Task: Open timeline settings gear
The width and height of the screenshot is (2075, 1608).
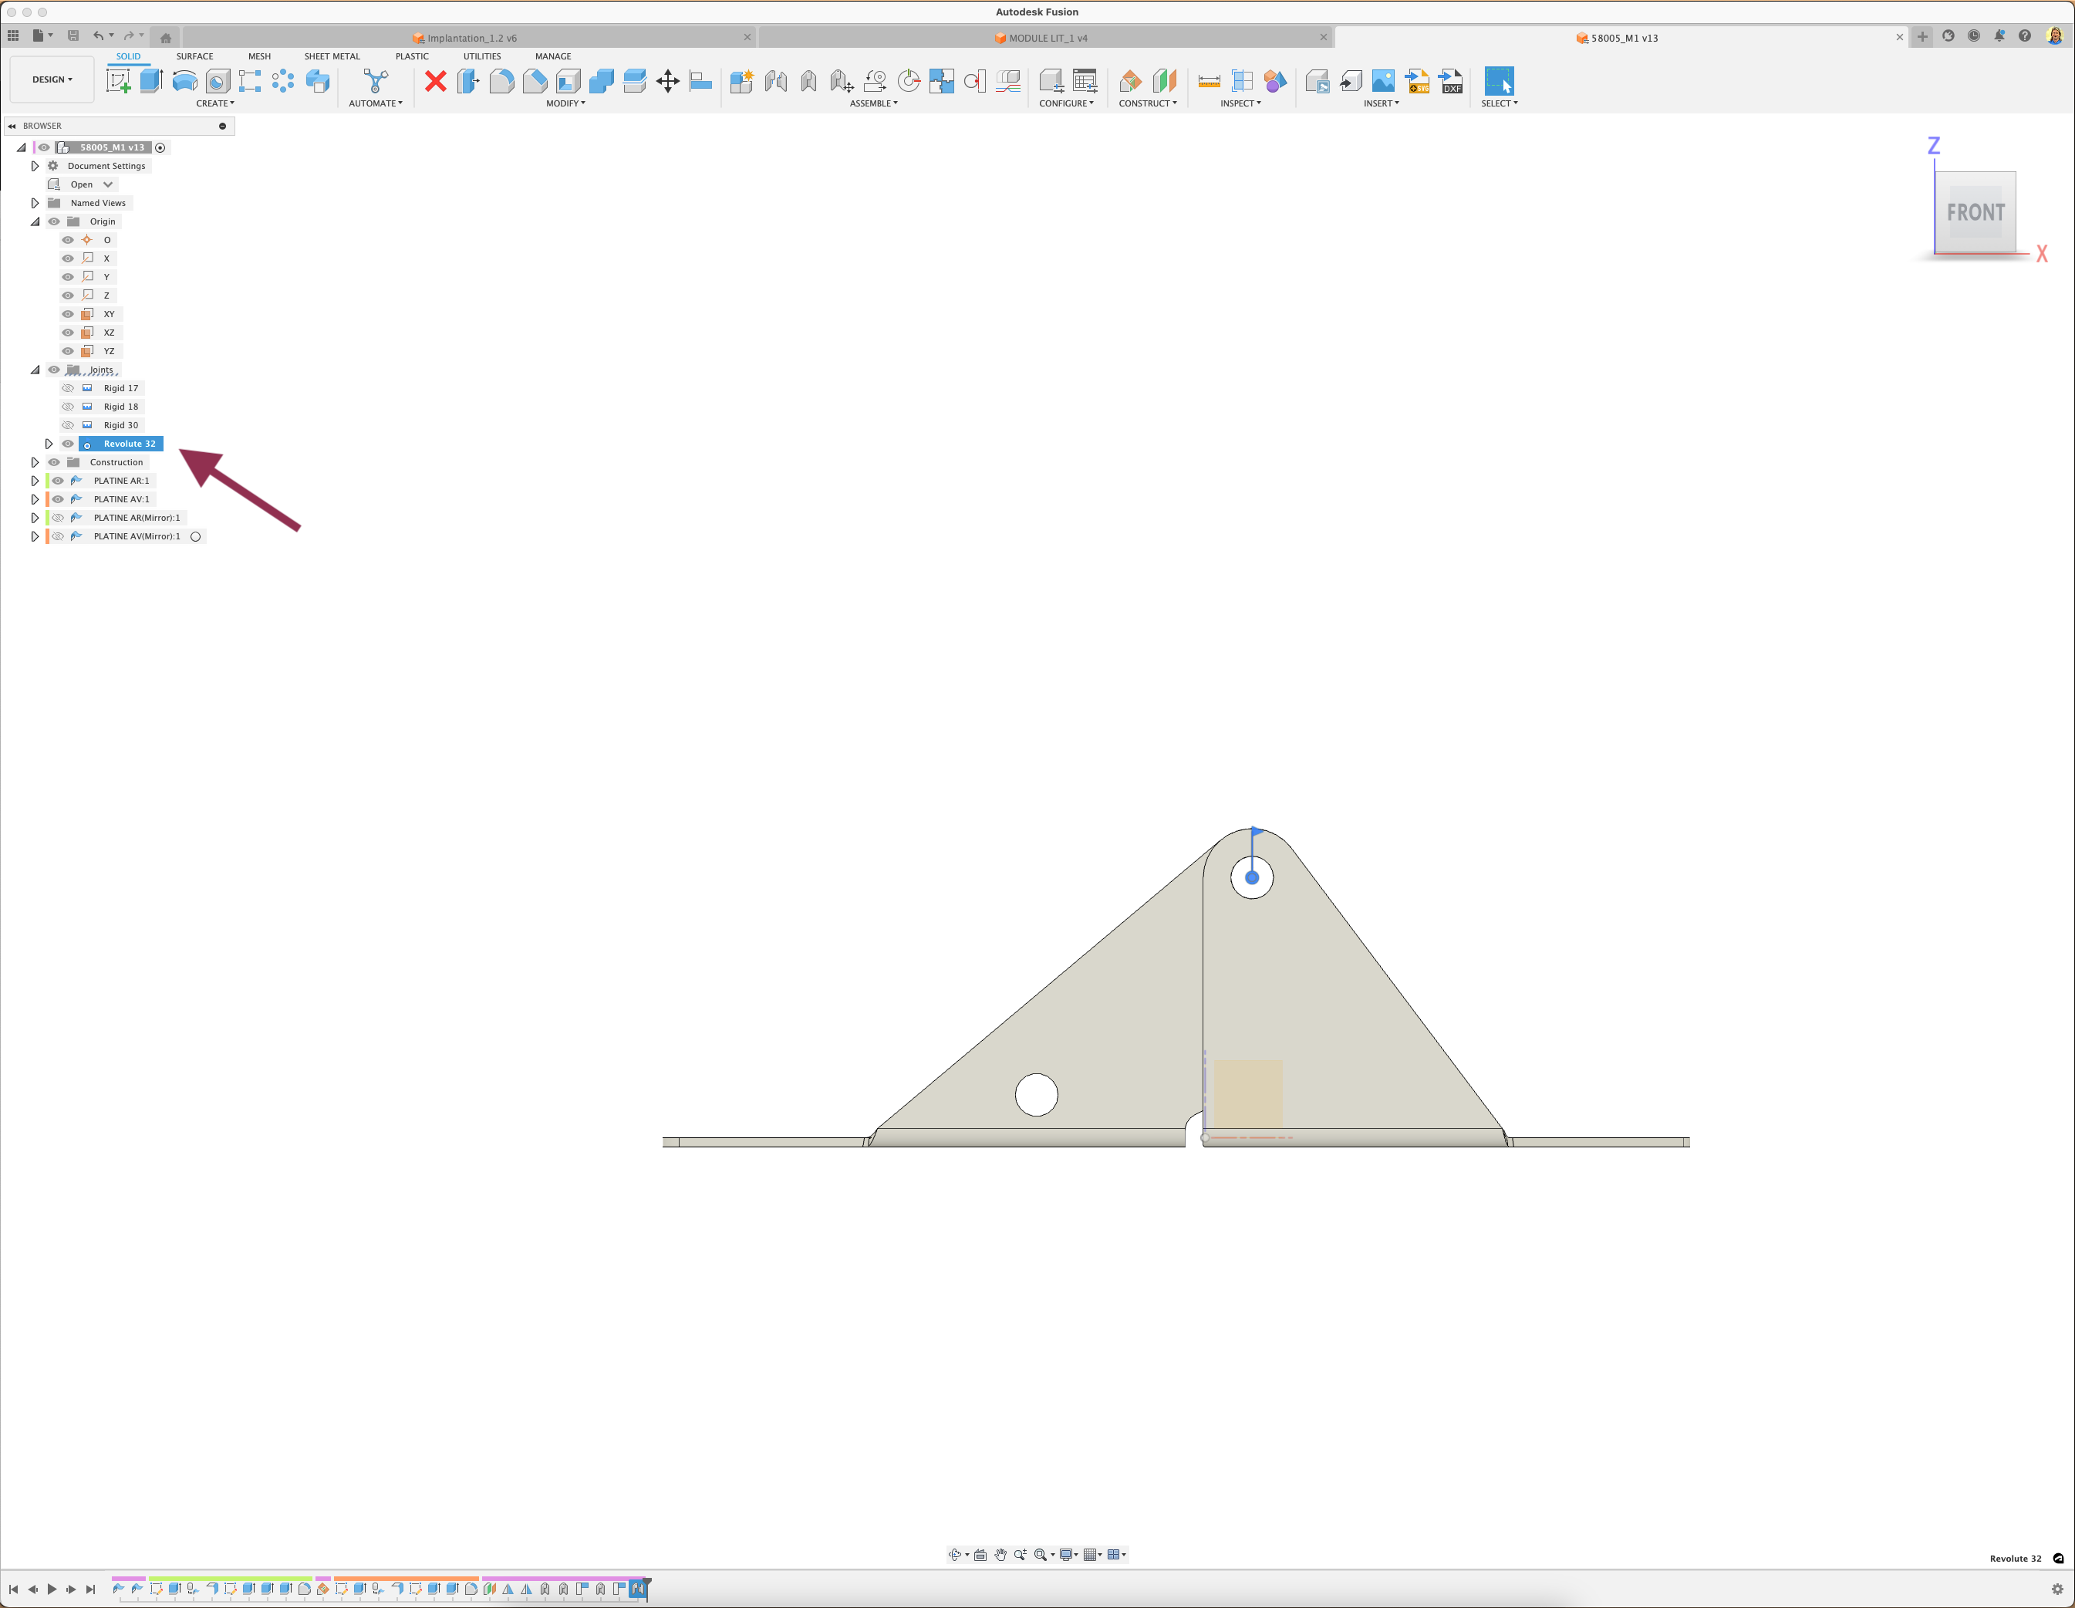Action: (x=2058, y=1589)
